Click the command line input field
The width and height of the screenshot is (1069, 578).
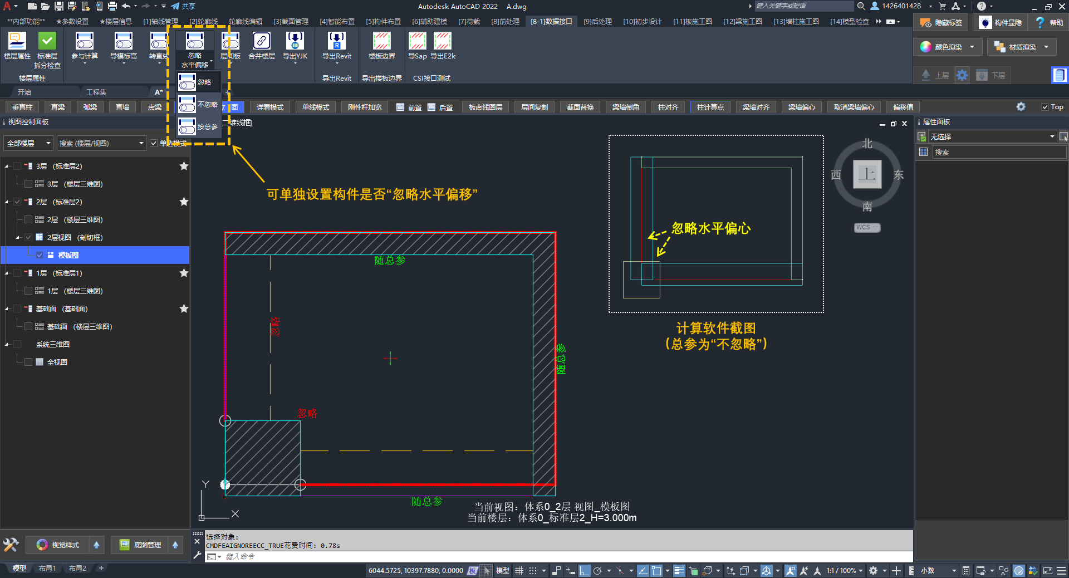557,556
